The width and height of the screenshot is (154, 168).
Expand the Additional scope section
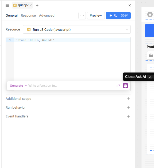68,99
